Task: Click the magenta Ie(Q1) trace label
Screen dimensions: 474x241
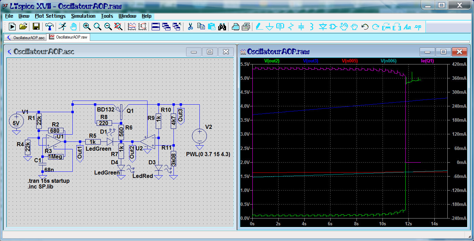Action: [427, 61]
